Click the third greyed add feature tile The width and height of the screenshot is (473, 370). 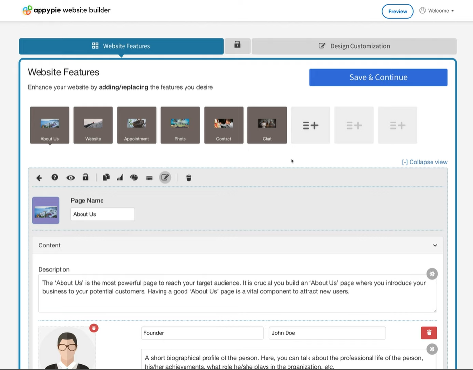[x=398, y=125]
